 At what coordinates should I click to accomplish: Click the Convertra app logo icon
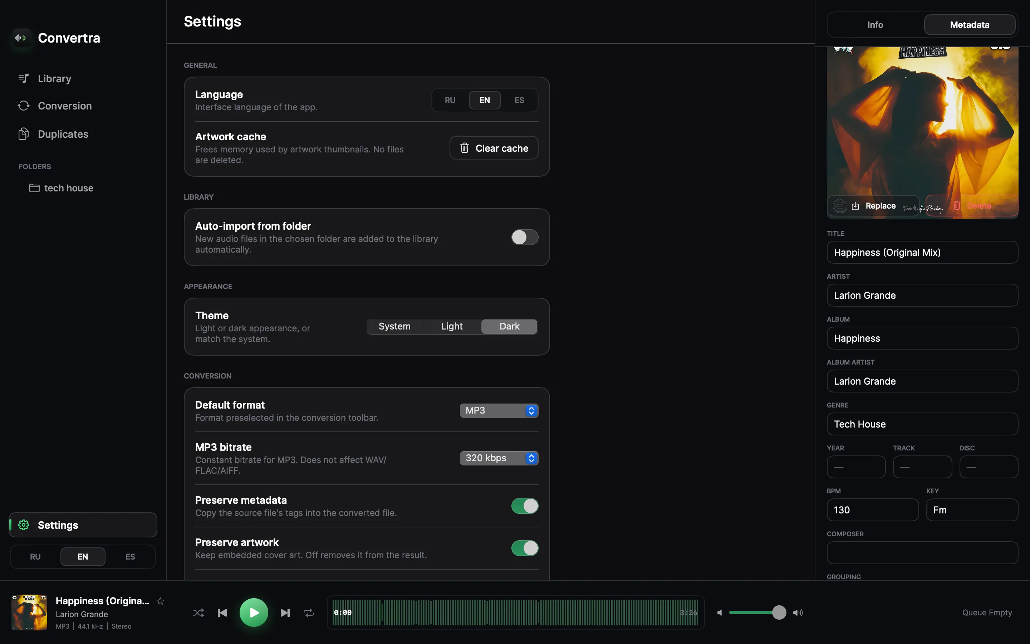click(x=21, y=38)
